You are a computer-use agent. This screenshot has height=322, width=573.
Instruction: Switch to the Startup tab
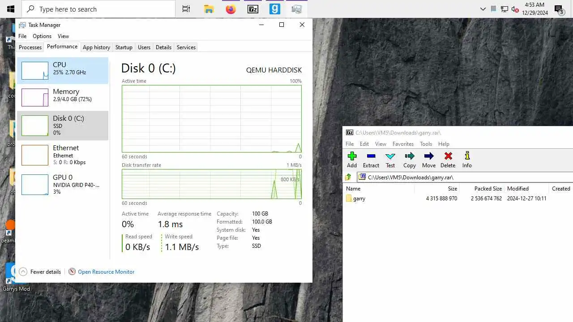pos(124,47)
